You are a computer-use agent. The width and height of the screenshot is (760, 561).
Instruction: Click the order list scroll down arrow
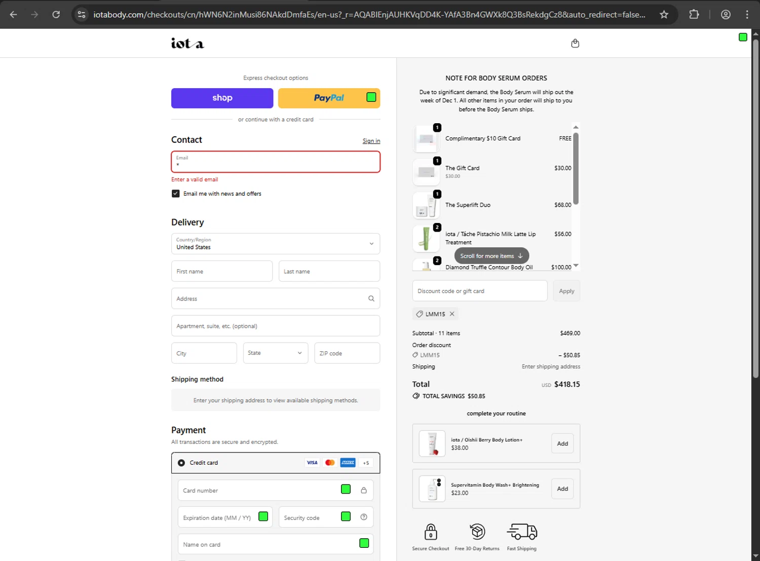(576, 266)
